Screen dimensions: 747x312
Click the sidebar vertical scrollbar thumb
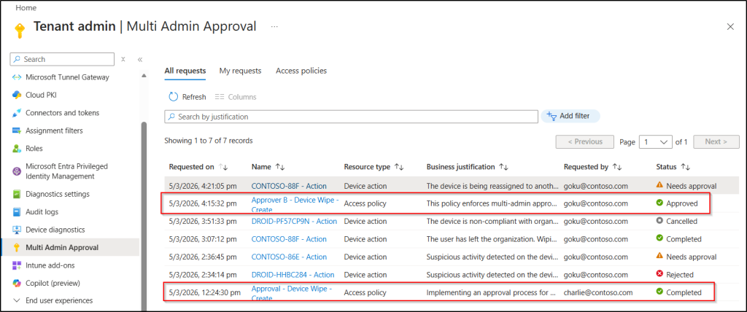tap(144, 215)
